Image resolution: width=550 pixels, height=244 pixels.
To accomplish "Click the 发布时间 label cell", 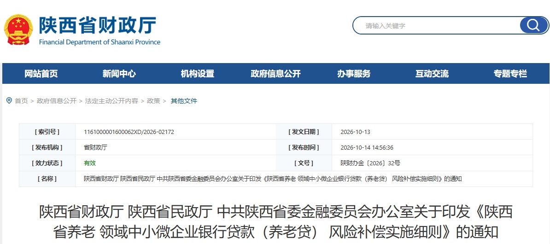I will click(304, 148).
